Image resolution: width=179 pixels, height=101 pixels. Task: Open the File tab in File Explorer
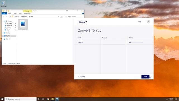pyautogui.click(x=4, y=13)
